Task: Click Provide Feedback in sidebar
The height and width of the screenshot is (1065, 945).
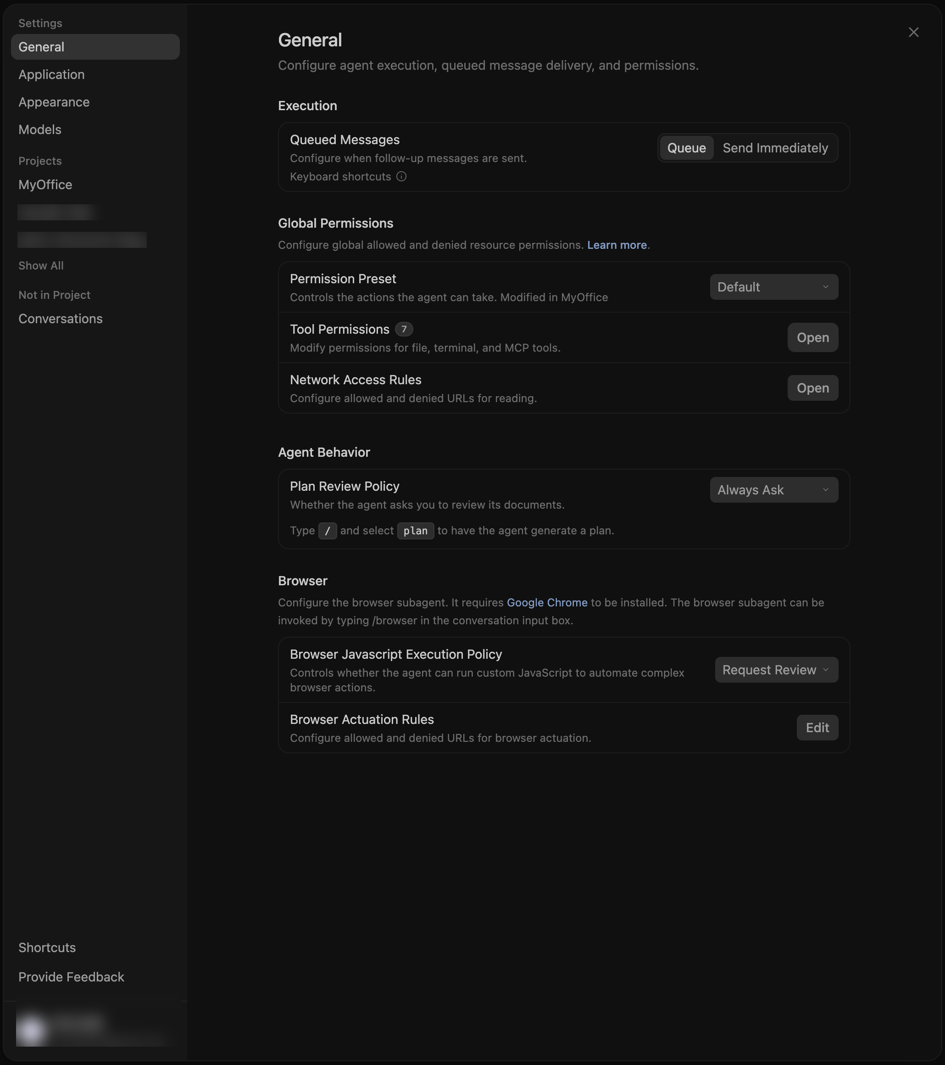Action: point(71,977)
